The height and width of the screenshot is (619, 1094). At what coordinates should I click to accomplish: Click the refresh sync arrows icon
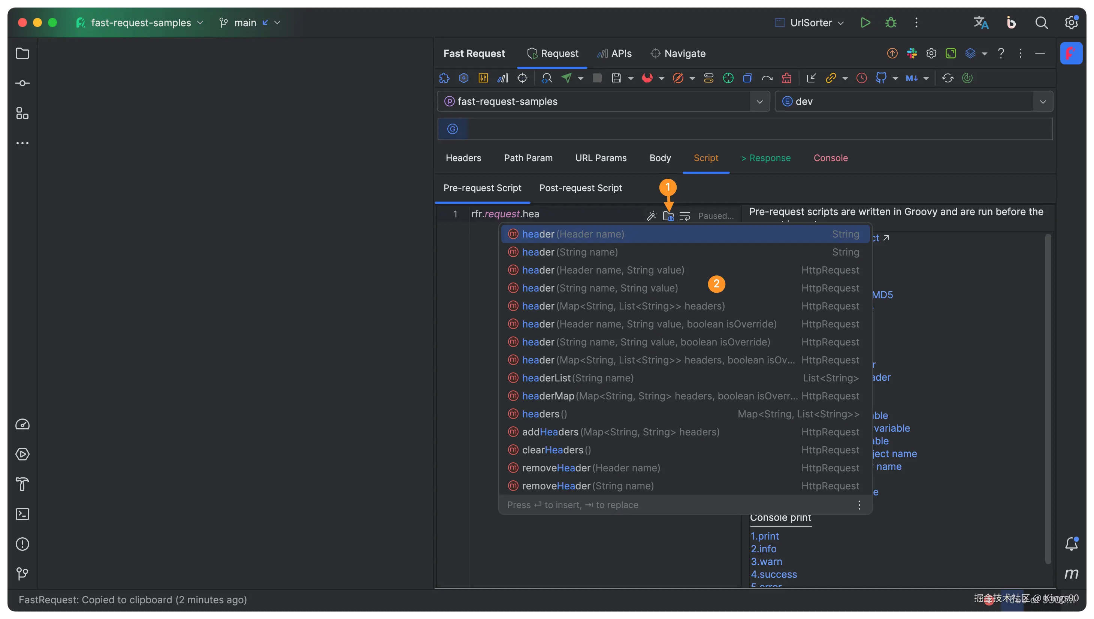coord(948,78)
